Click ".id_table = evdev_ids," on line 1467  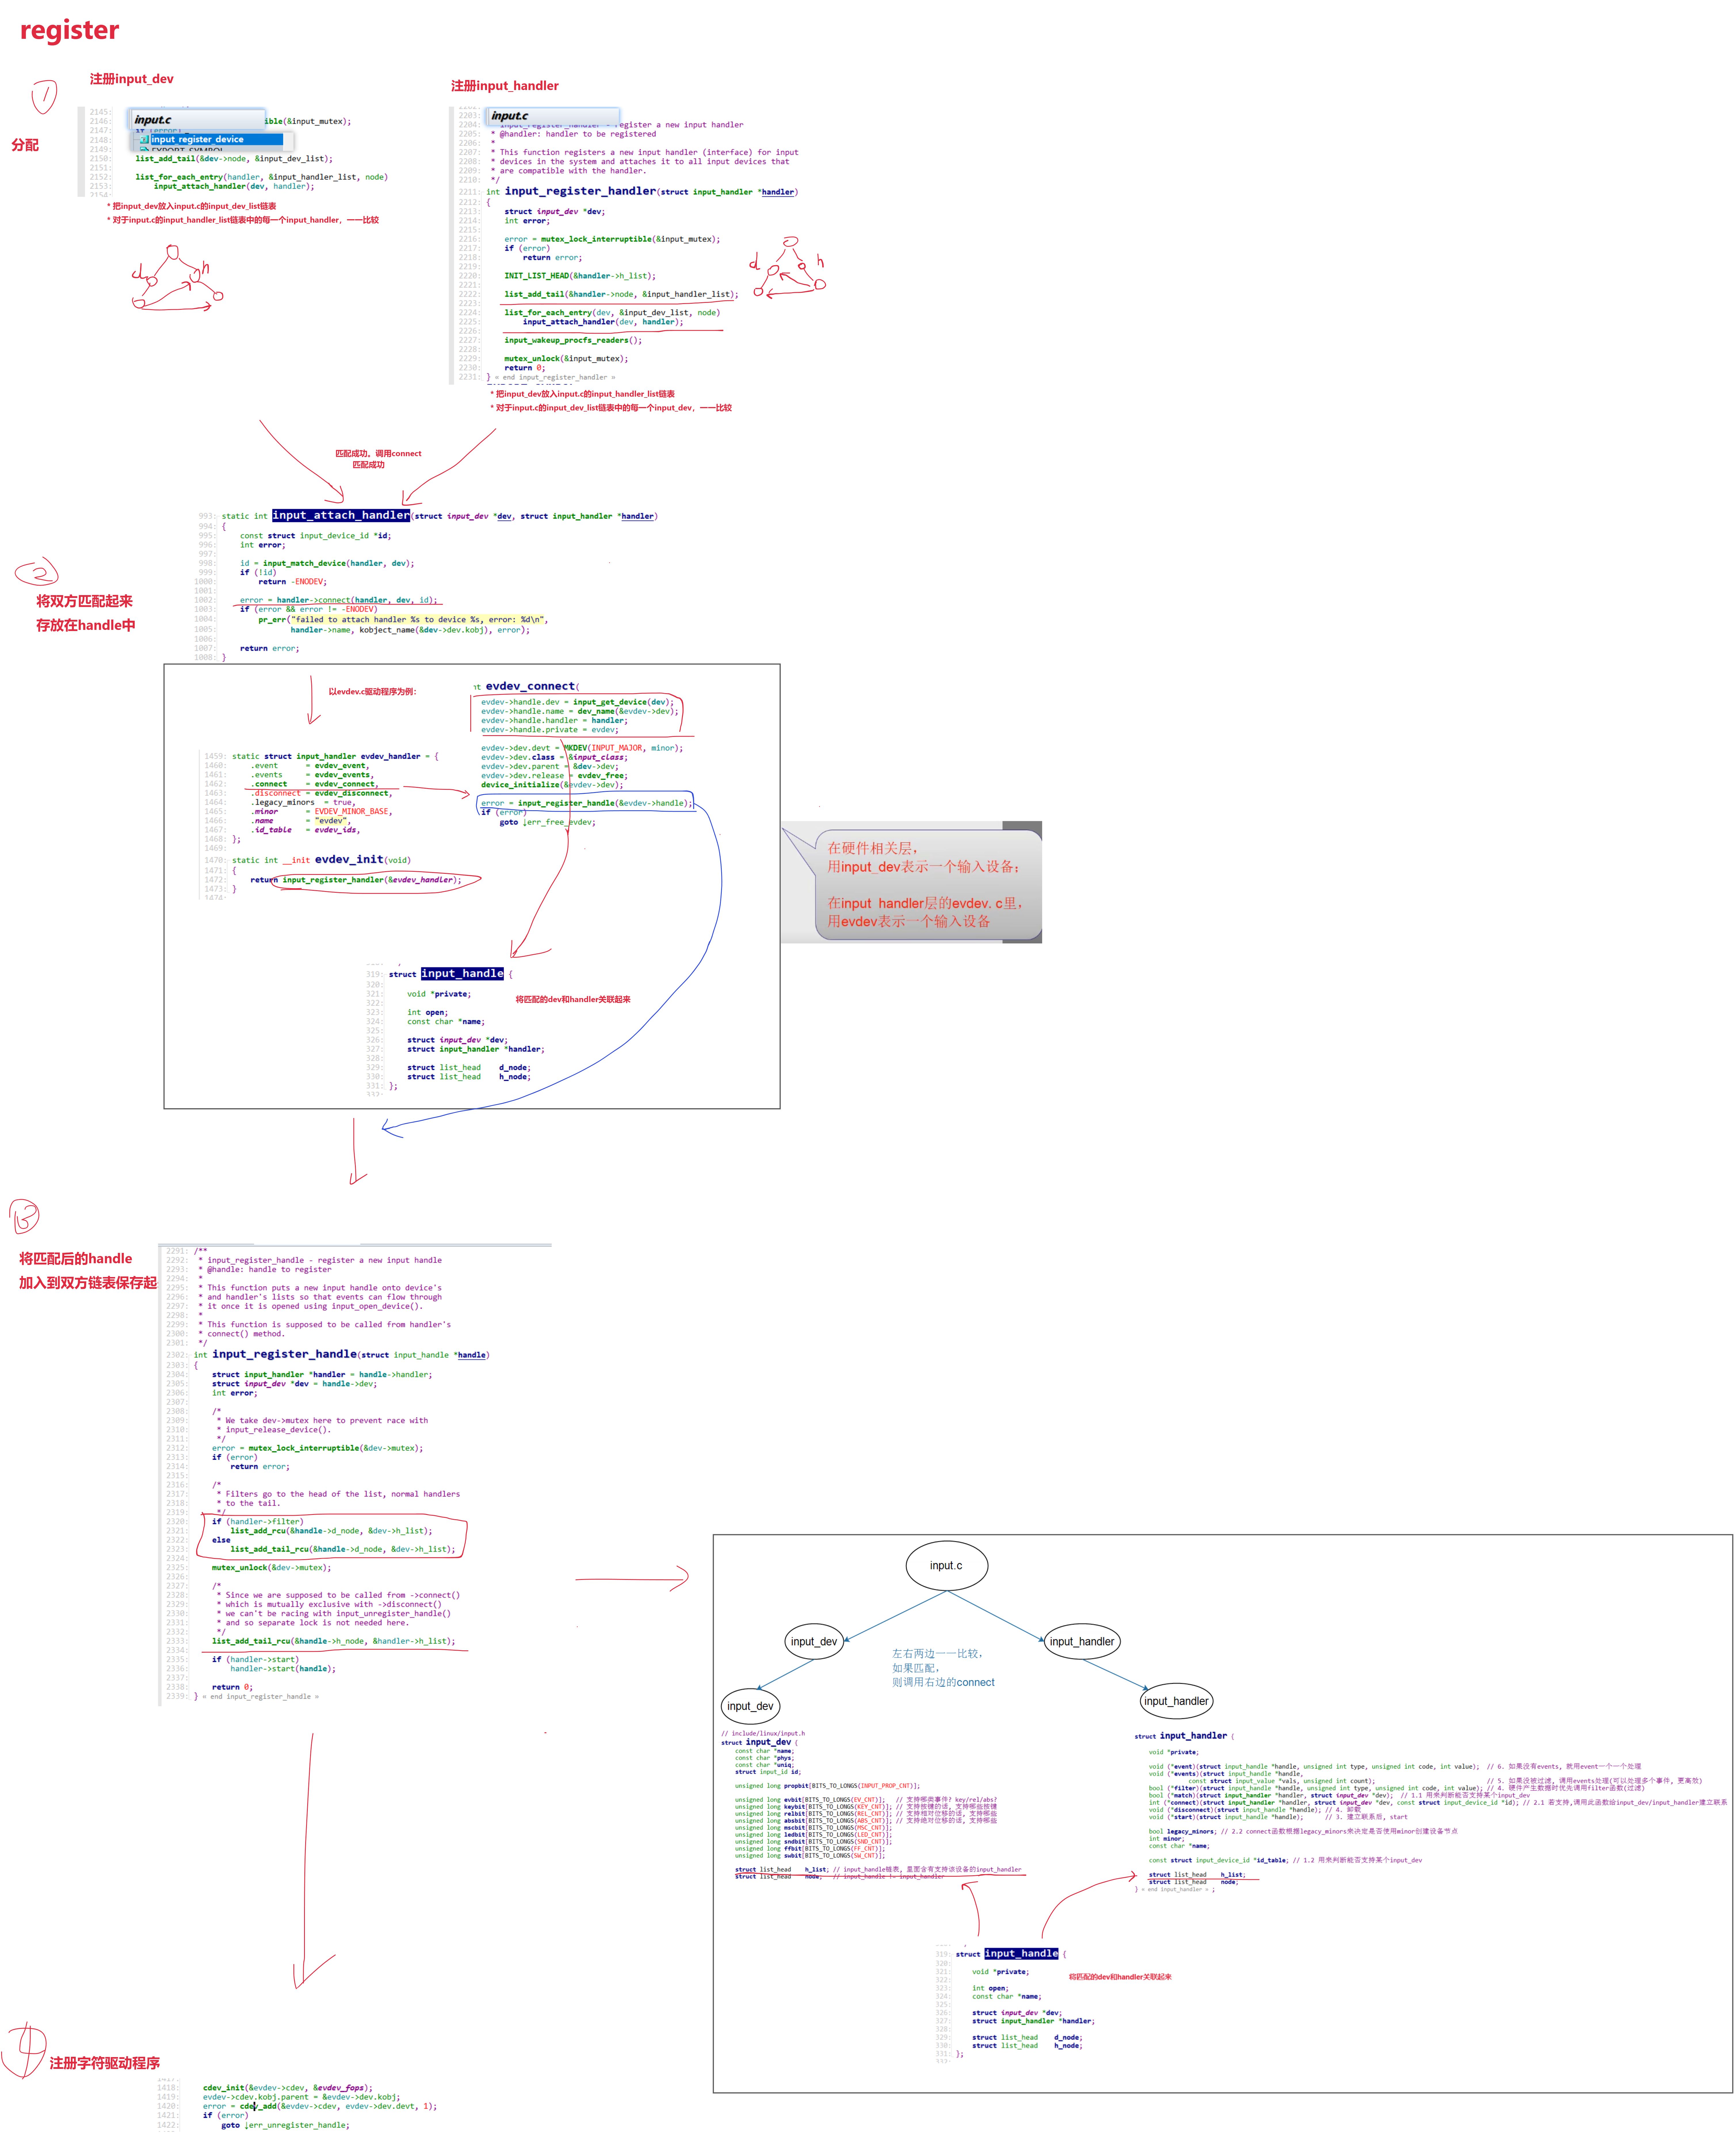pos(305,830)
